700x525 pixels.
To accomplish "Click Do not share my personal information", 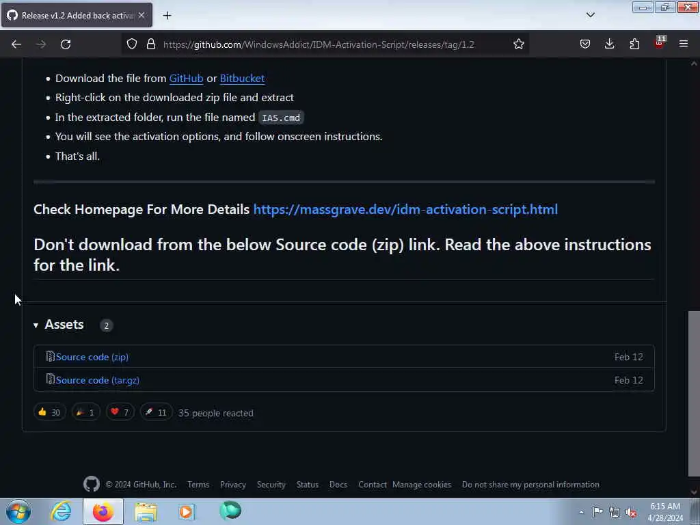I will point(530,485).
